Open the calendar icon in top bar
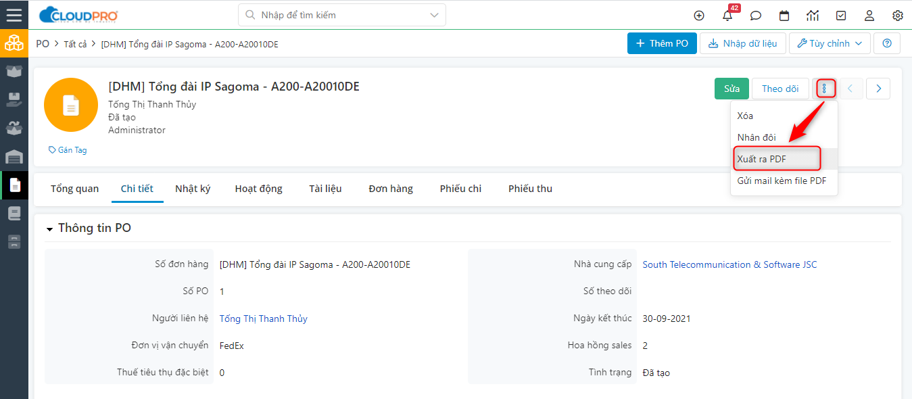This screenshot has width=912, height=399. tap(784, 16)
